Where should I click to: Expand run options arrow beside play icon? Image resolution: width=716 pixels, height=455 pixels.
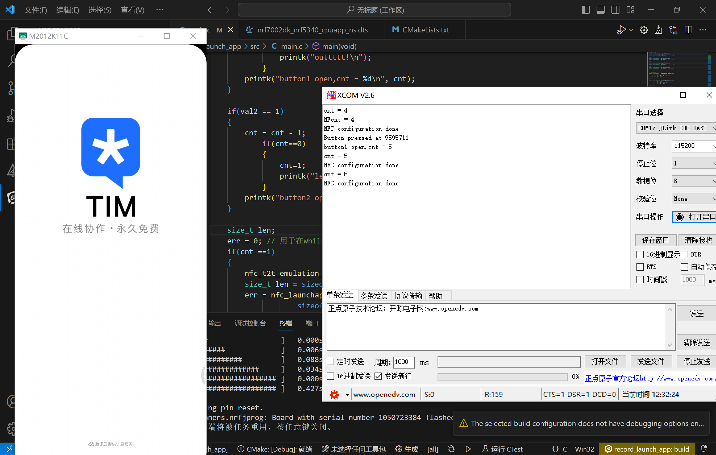coord(631,30)
